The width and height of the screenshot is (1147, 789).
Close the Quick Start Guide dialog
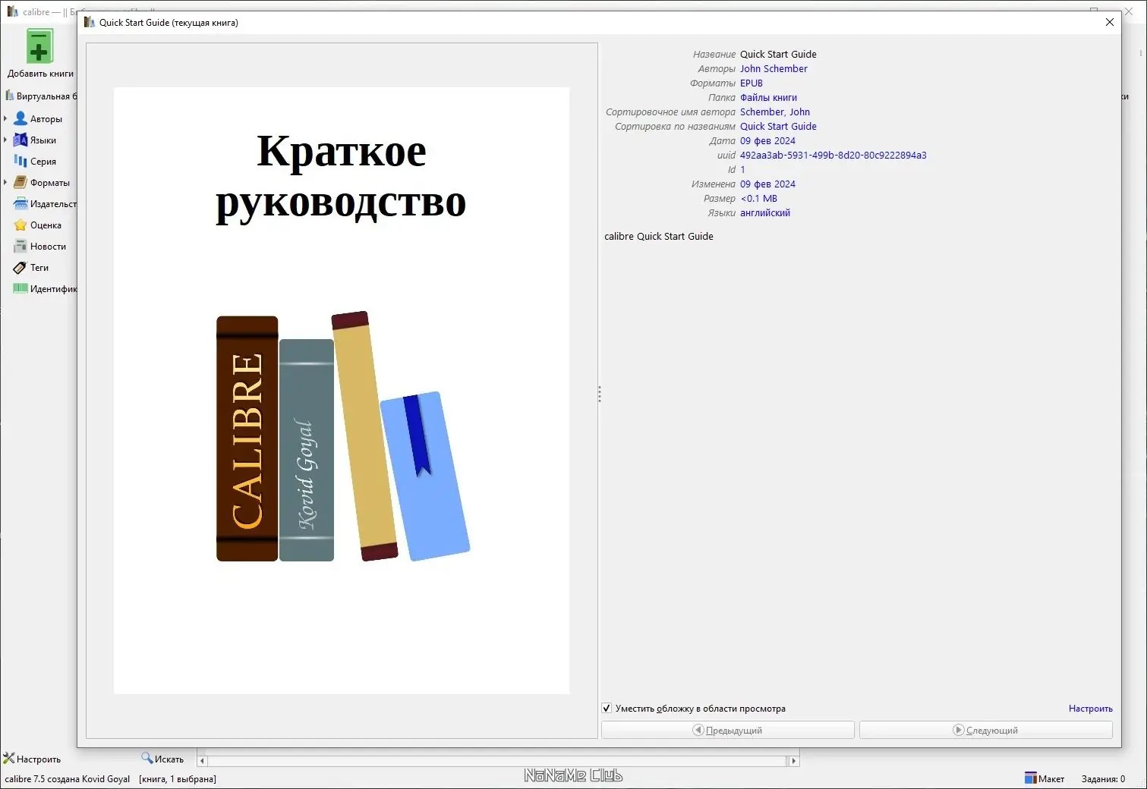[x=1109, y=22]
